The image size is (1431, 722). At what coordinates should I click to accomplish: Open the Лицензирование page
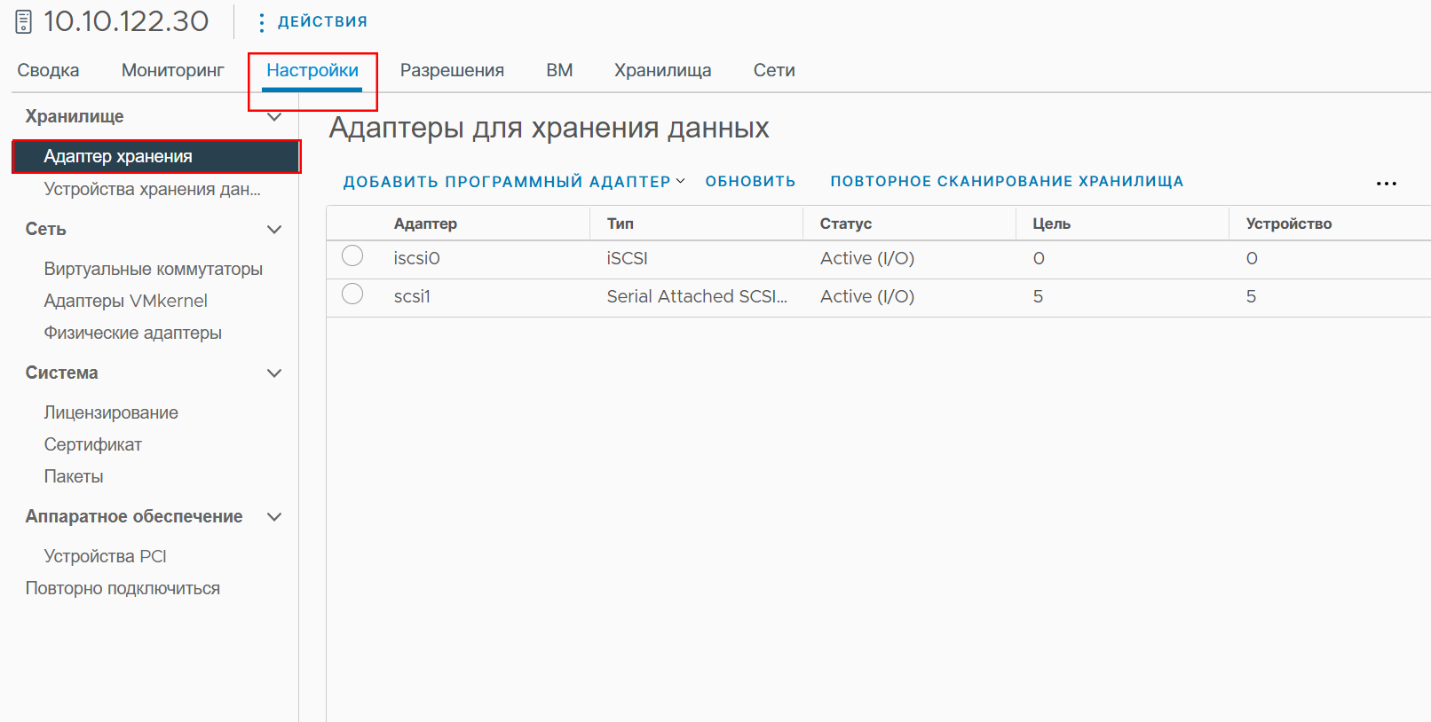click(111, 412)
